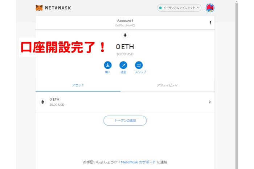This screenshot has height=169, width=254.
Task: Switch to the アセット tab
Action: pyautogui.click(x=78, y=85)
